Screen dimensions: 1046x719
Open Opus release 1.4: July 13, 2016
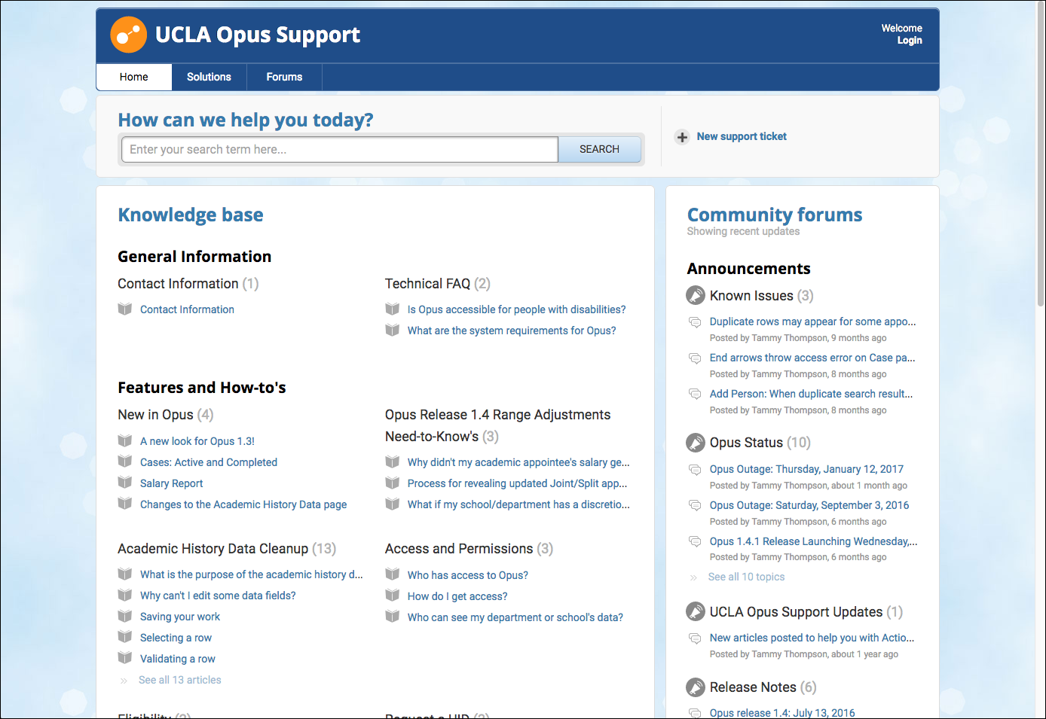click(x=782, y=713)
